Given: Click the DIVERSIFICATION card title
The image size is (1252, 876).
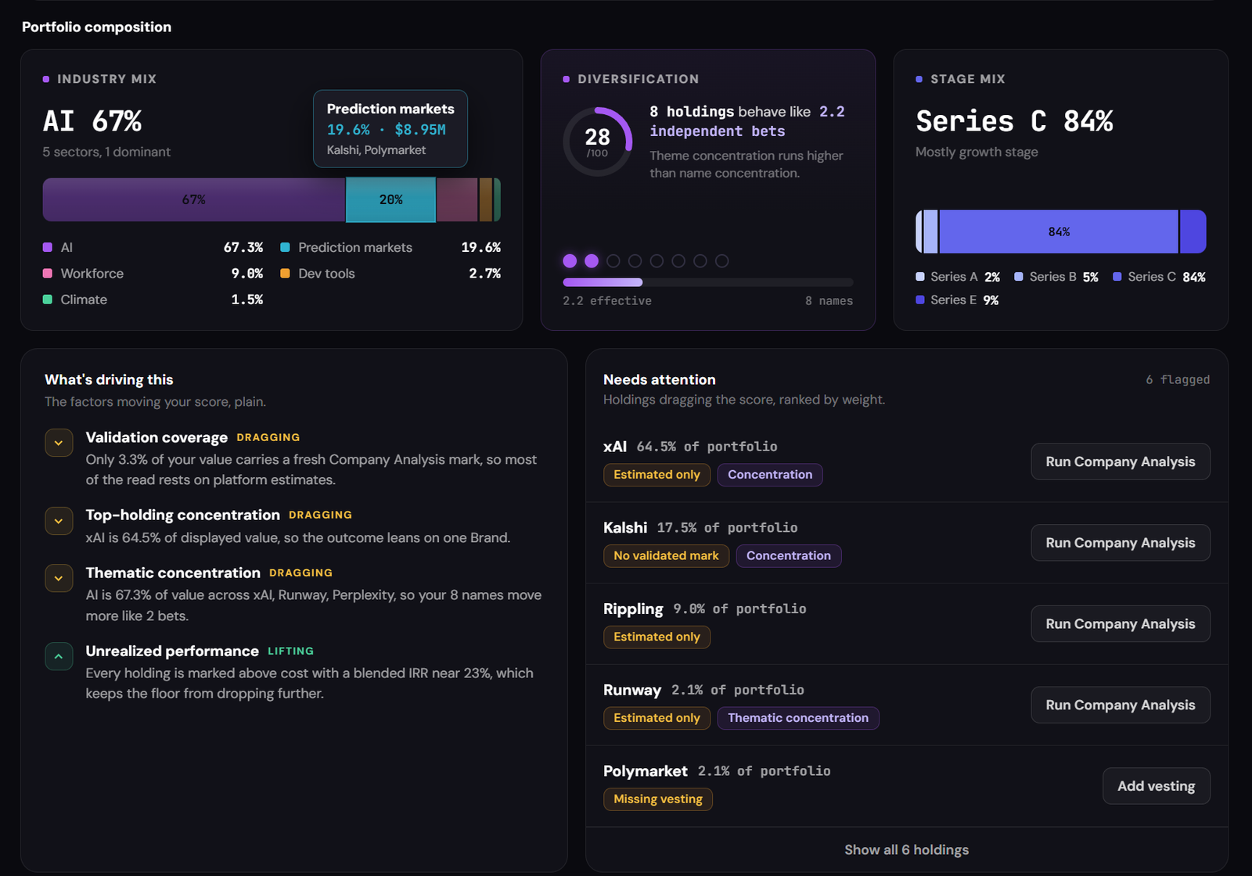Looking at the screenshot, I should tap(639, 79).
